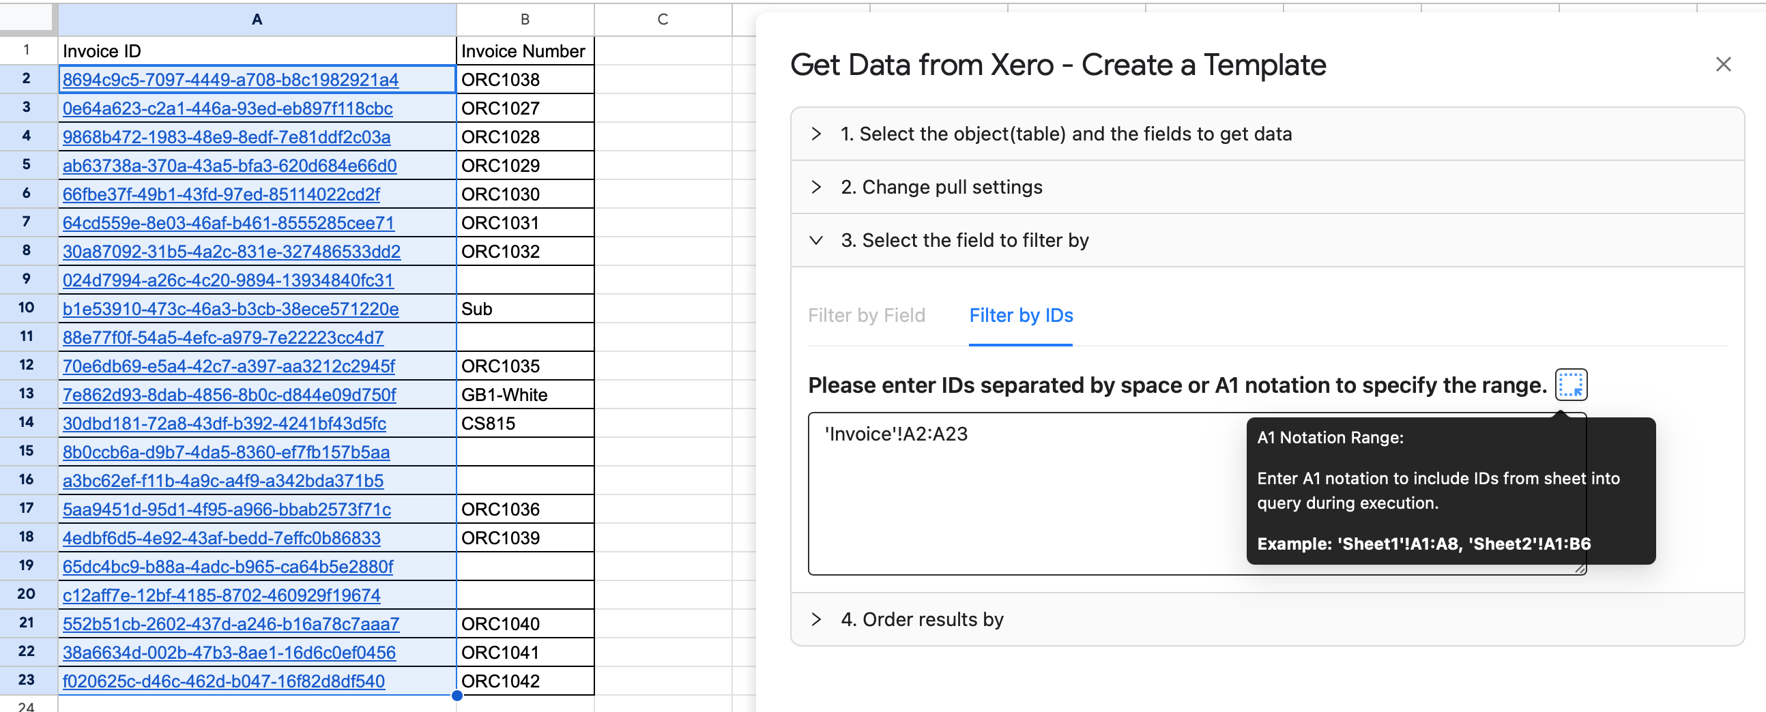Open invoice link 64cd559e-8e03-46af-b461-8555285cee71
This screenshot has width=1766, height=712.
[x=229, y=224]
